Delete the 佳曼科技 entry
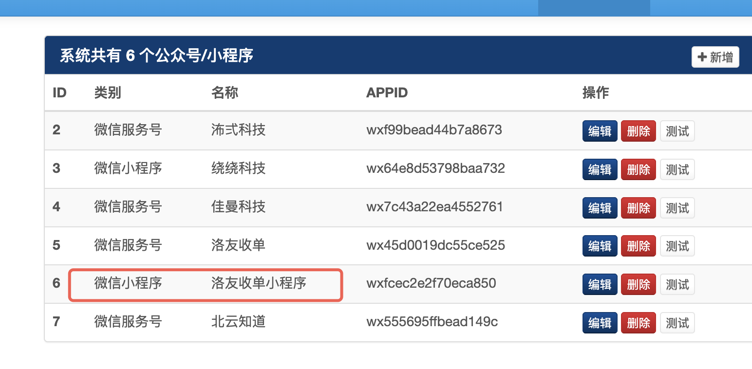Viewport: 752px width, 369px height. pyautogui.click(x=638, y=208)
